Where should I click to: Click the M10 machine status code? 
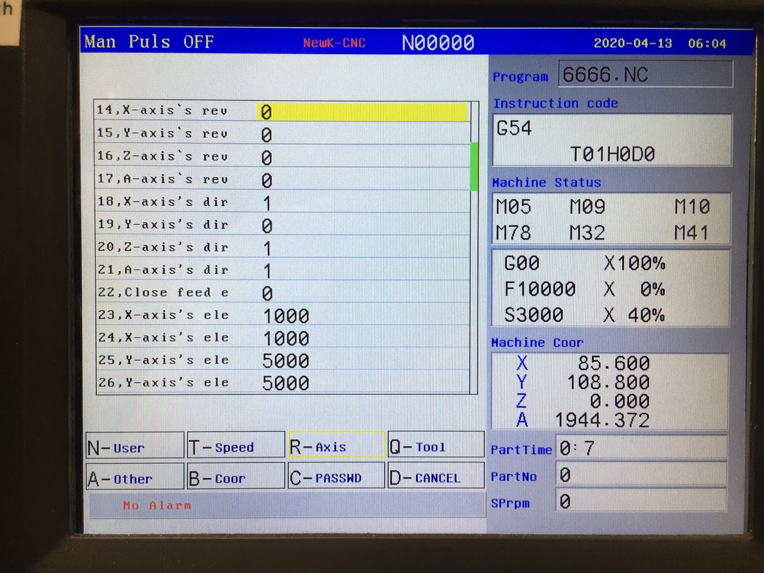(692, 207)
